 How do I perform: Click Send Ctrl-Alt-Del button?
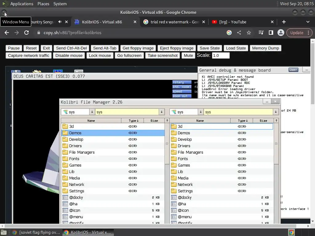click(x=71, y=48)
